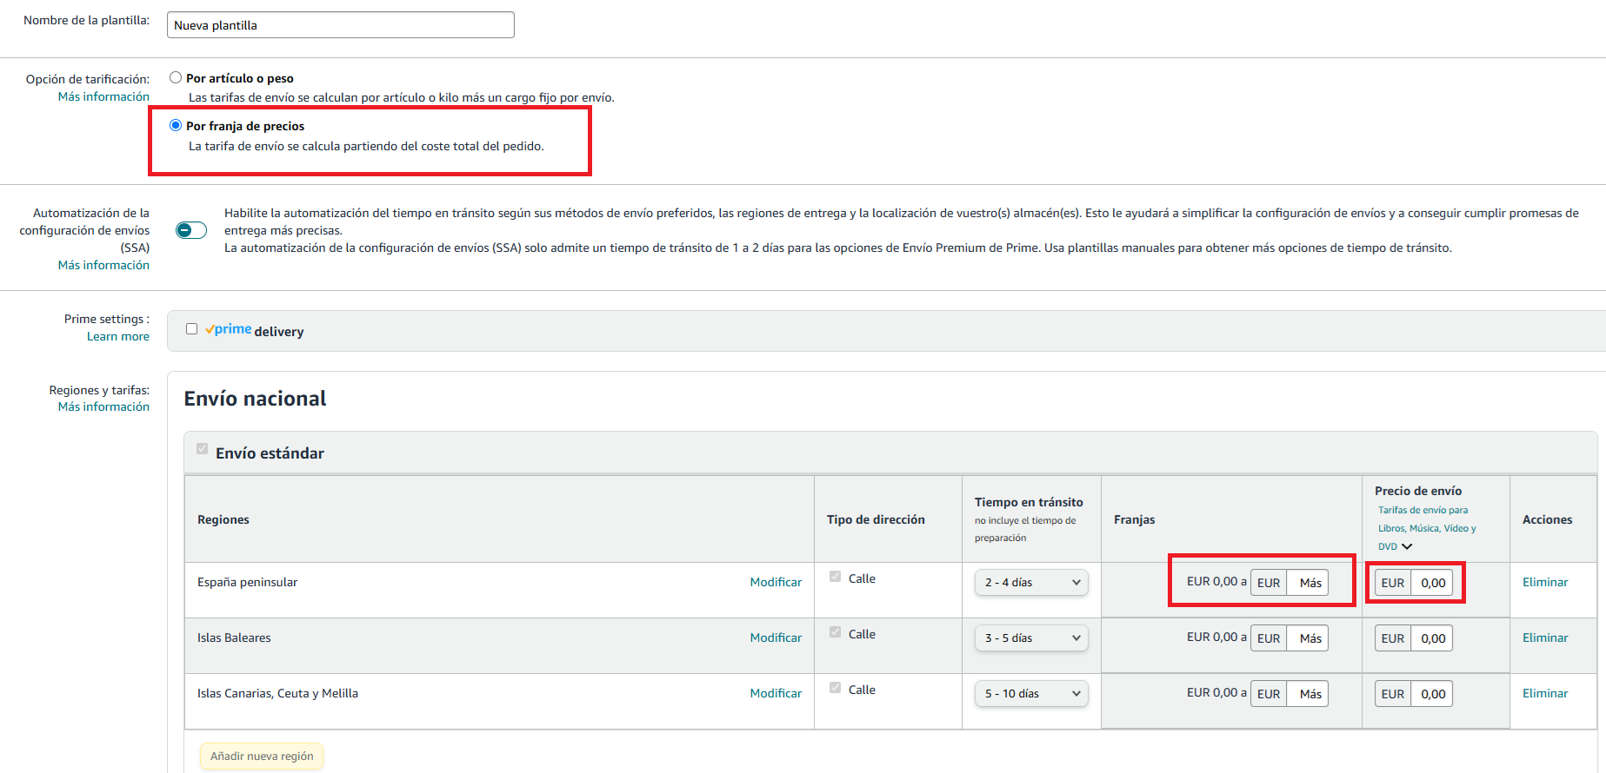Click Eliminar for Islas Canarias row

pyautogui.click(x=1545, y=693)
